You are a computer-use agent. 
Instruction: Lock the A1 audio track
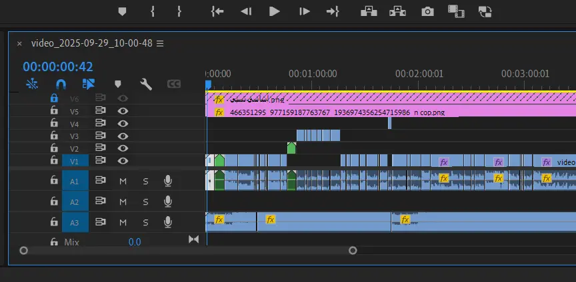(54, 180)
